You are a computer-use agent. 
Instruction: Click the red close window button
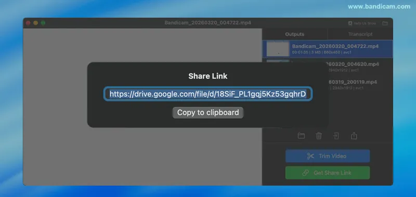pyautogui.click(x=28, y=23)
